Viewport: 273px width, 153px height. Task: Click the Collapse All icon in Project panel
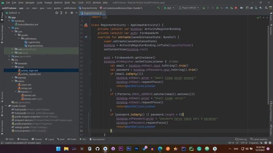66,13
